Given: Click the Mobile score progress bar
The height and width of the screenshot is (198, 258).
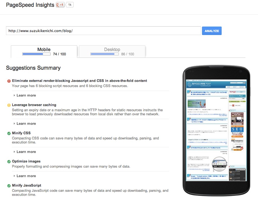Looking at the screenshot, I should click(x=36, y=54).
